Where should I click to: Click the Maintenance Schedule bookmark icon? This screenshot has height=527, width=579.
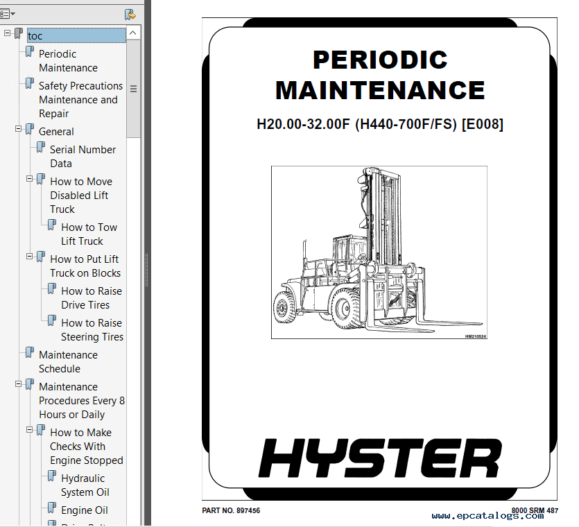coord(30,352)
